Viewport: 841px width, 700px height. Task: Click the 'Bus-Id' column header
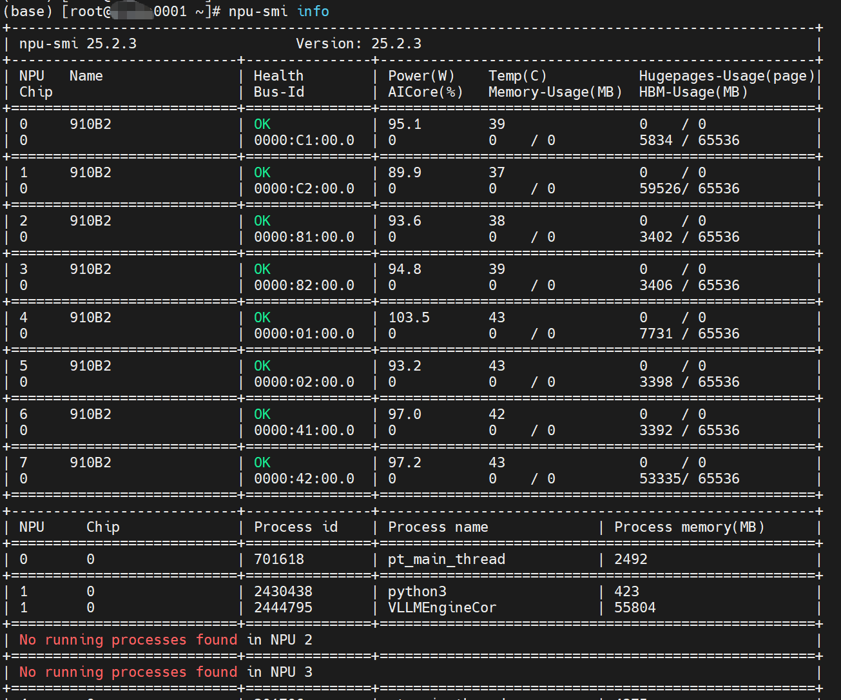click(278, 92)
